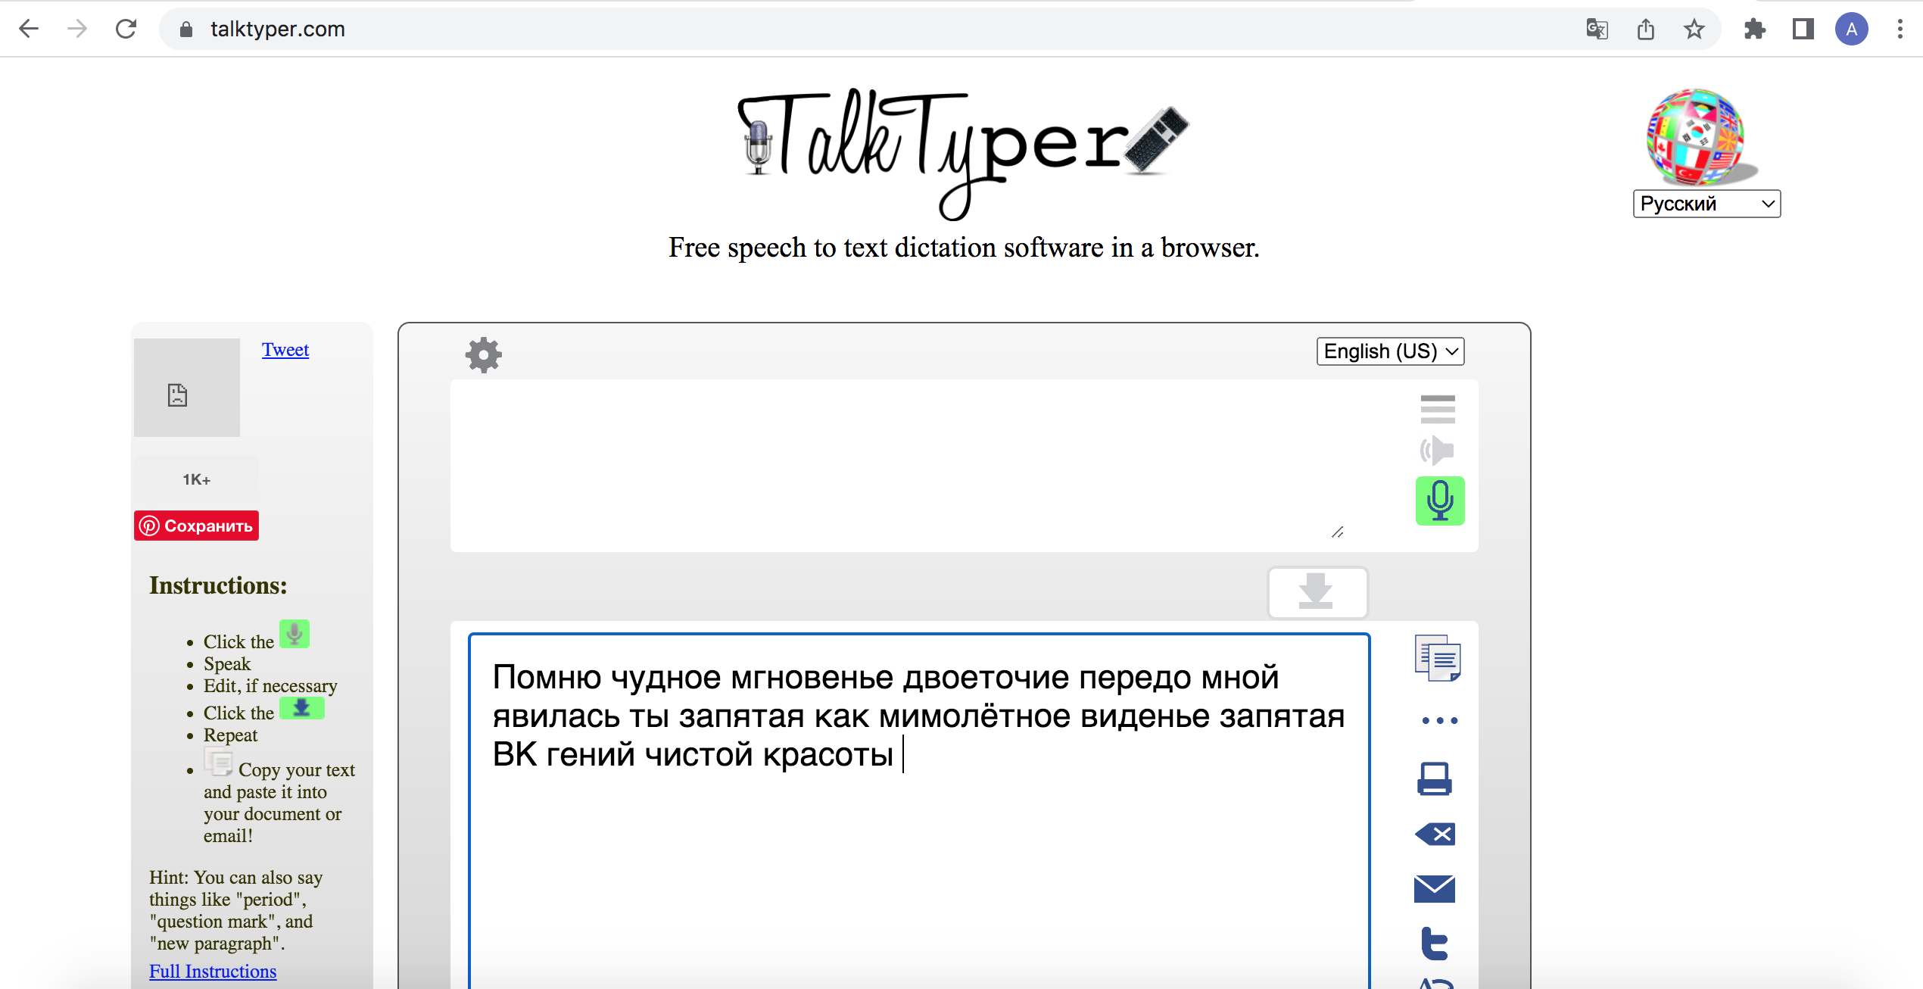Open the Chrome three-dot menu
The image size is (1923, 989).
(x=1900, y=30)
